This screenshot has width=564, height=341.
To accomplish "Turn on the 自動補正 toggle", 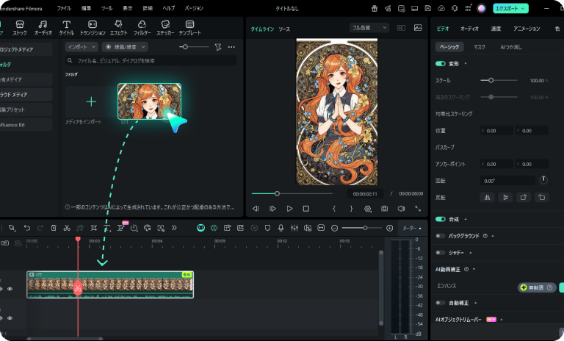I will point(441,302).
